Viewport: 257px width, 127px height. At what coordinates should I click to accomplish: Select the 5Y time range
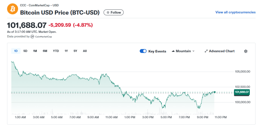pos(75,51)
